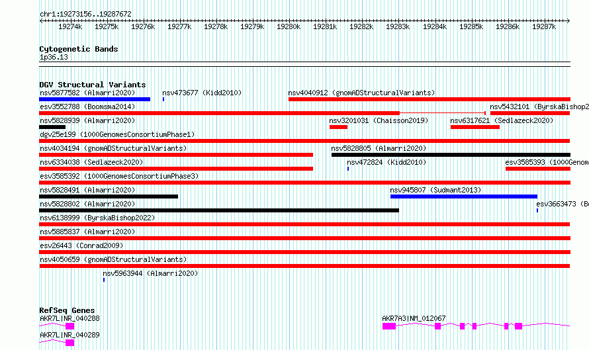Open the nsv945807 (Sudmant2013) label
Screen dimensions: 589x350
click(435, 190)
